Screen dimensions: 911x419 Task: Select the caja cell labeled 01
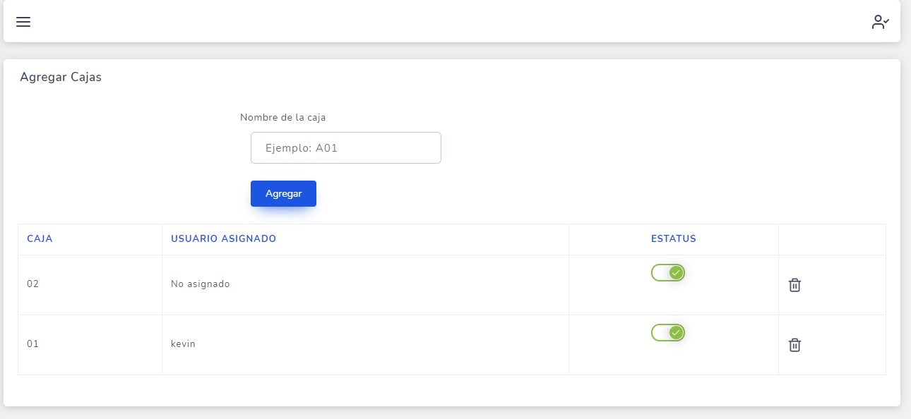coord(33,344)
